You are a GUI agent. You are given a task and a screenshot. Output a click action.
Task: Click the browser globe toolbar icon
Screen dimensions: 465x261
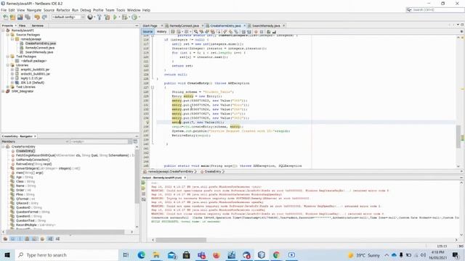pyautogui.click(x=90, y=17)
